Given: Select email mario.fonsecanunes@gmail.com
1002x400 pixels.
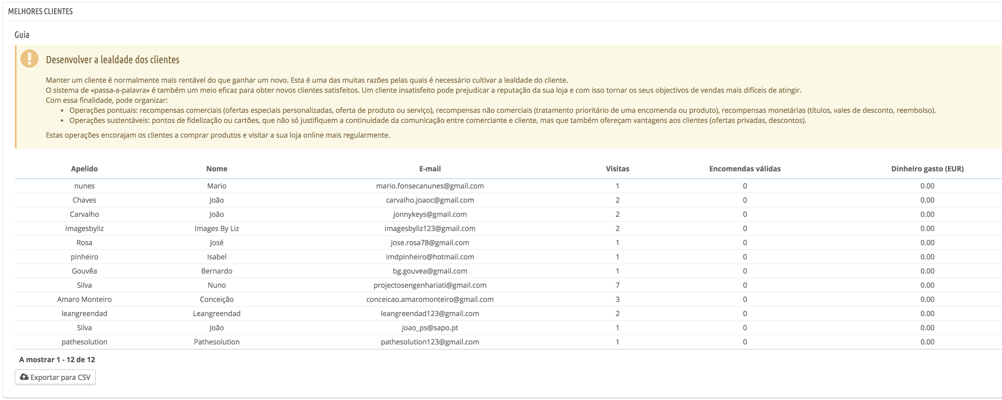Looking at the screenshot, I should [430, 186].
